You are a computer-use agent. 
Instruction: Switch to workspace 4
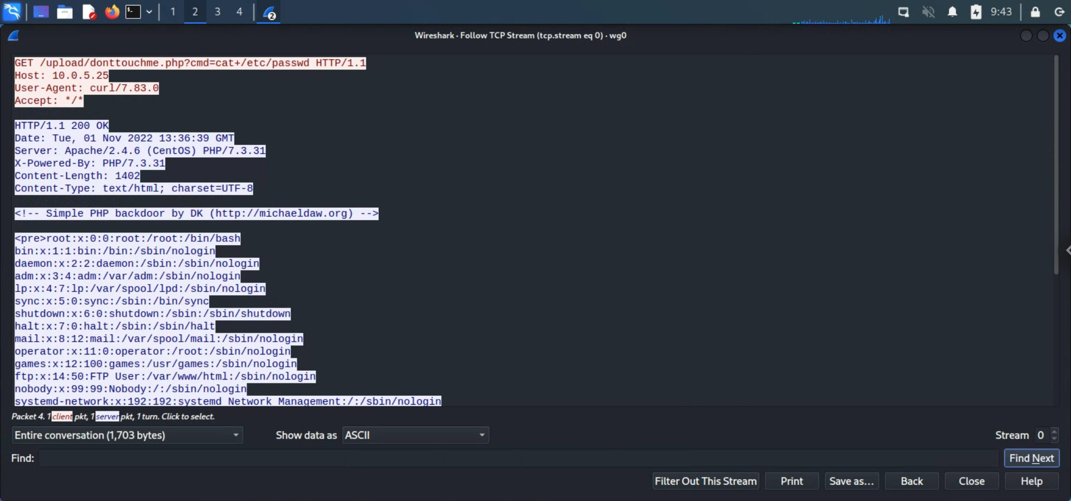tap(240, 12)
